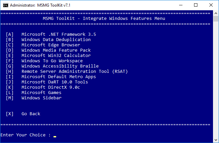The height and width of the screenshot is (143, 219).
Task: Select the Windows Data Deduplication entry
Action: point(56,40)
